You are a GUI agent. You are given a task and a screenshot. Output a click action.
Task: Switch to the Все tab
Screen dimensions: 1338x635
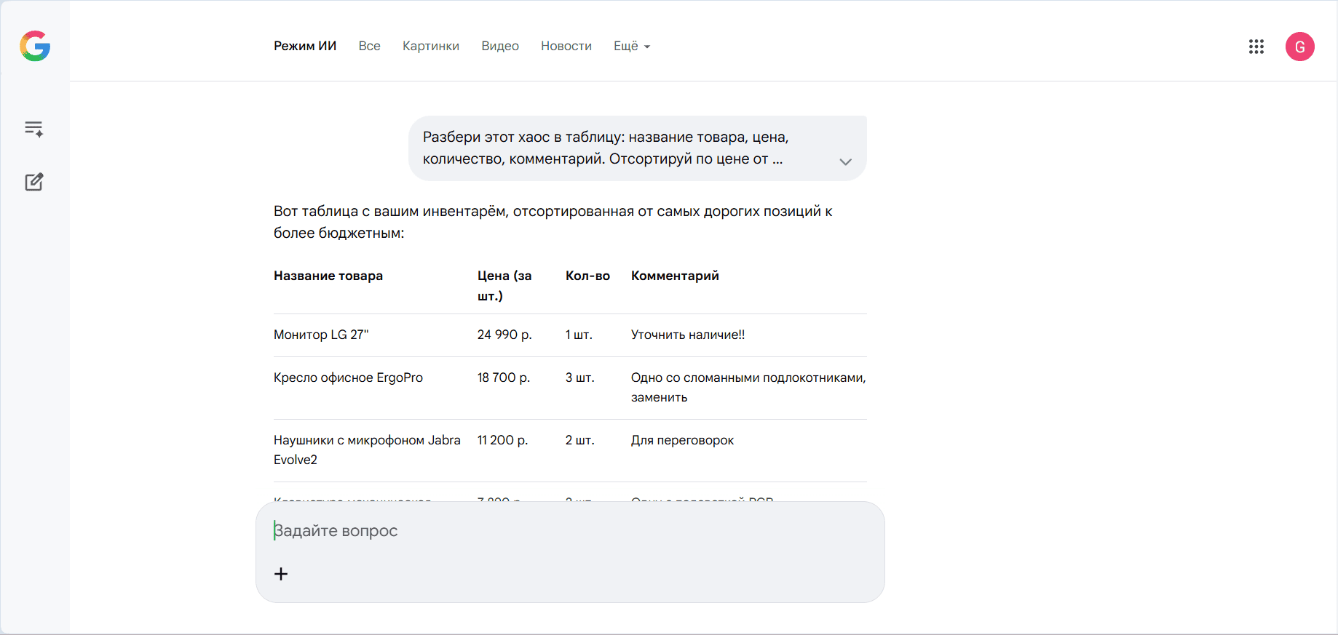tap(370, 46)
